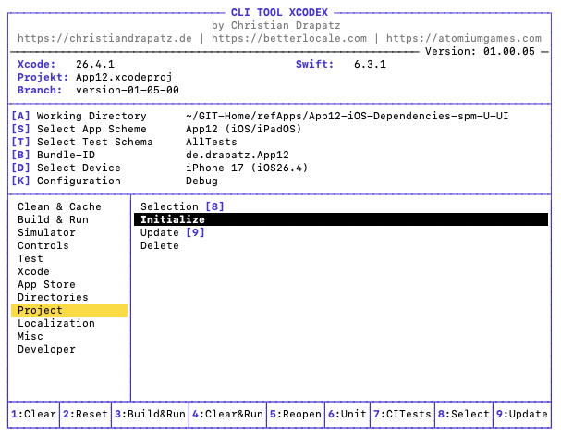Screen dimensions: 561x436
Task: Open the Test menu category
Action: click(30, 258)
